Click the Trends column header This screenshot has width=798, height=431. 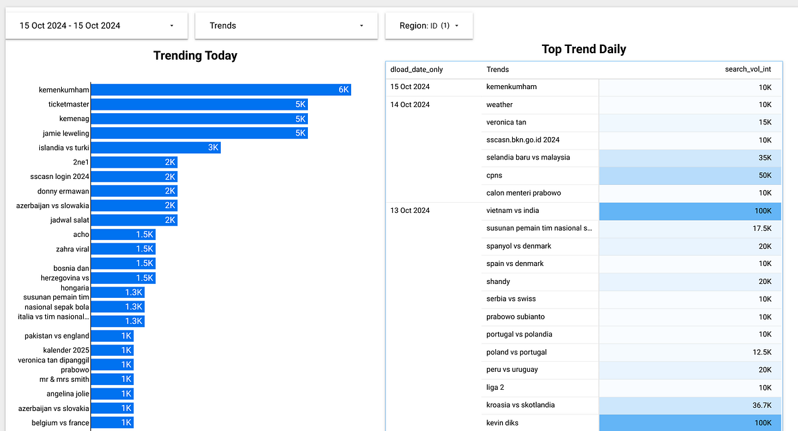tap(497, 69)
